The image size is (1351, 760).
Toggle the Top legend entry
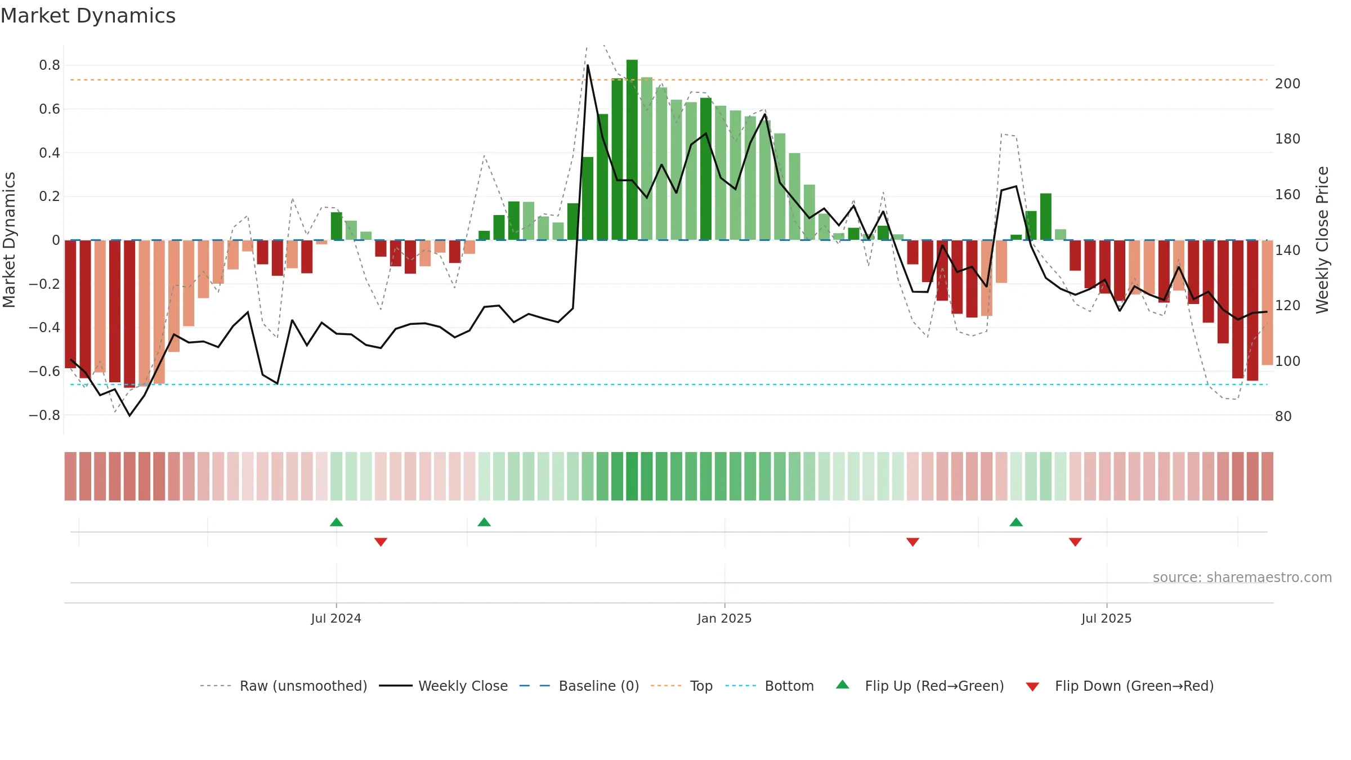tap(682, 686)
